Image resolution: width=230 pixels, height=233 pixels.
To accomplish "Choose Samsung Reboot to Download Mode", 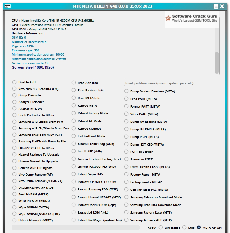I will (x=126, y=197).
